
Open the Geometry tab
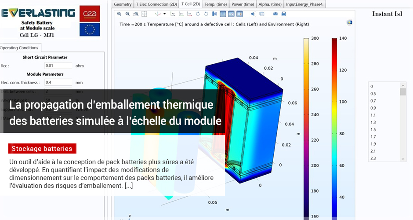[x=123, y=4]
